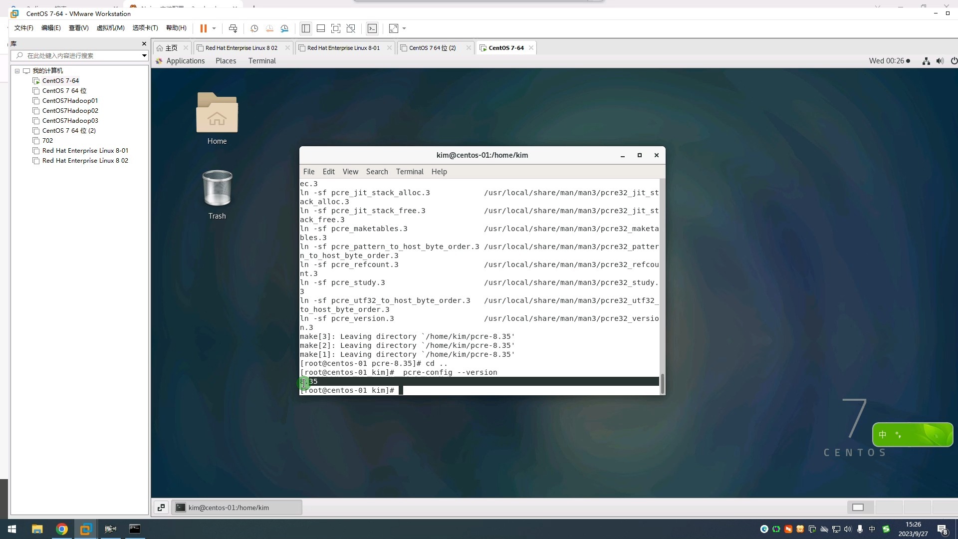Select CentOS7Hadoop02 in the library
Viewport: 958px width, 539px height.
point(70,111)
